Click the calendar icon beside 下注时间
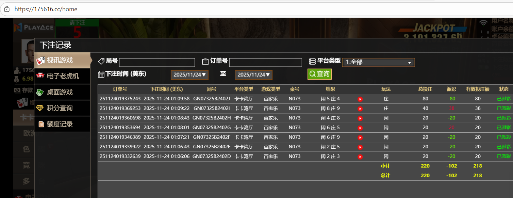Screen dimensions: 513x198 [x=101, y=75]
